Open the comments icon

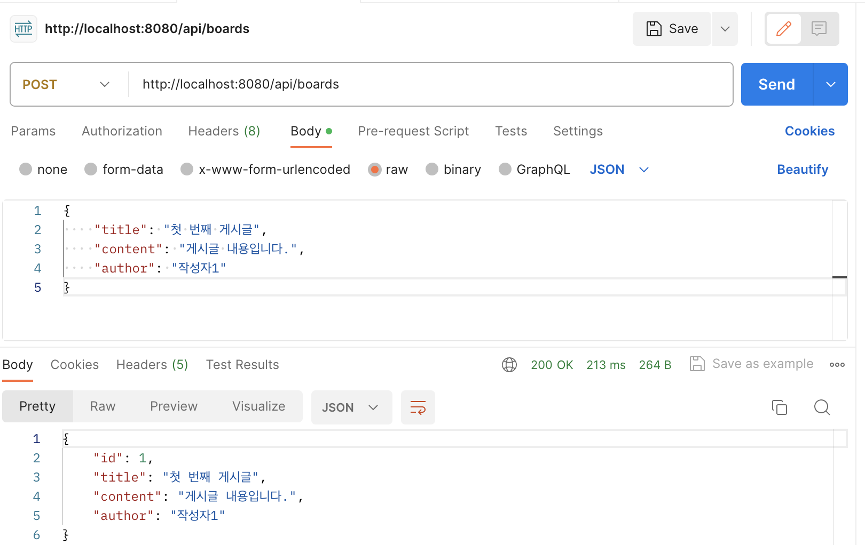(819, 29)
